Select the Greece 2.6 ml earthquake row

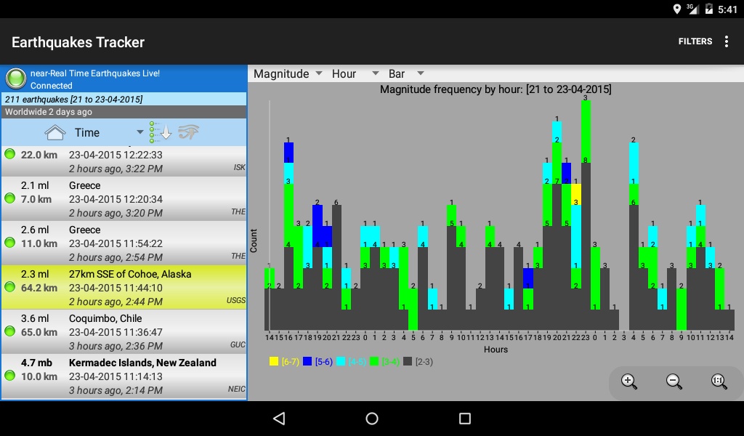pyautogui.click(x=124, y=243)
